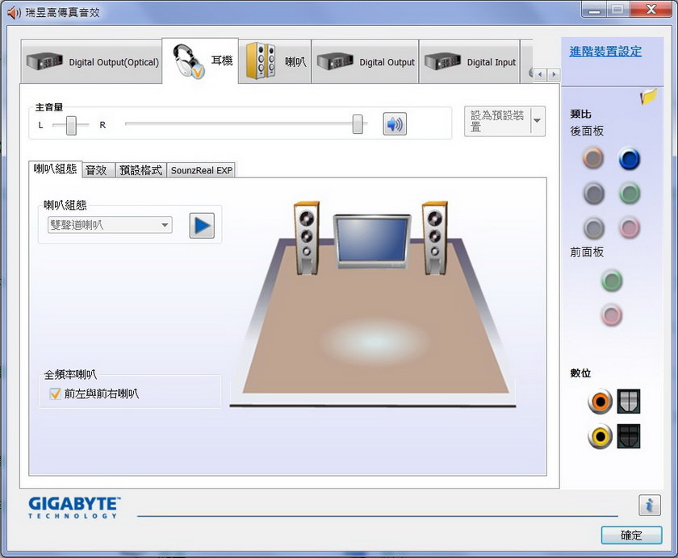Image resolution: width=678 pixels, height=558 pixels.
Task: Click the left speaker in room diagram
Action: (307, 238)
